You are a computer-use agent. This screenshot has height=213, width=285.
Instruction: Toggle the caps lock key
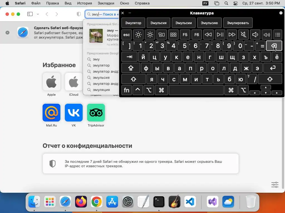pos(131,68)
